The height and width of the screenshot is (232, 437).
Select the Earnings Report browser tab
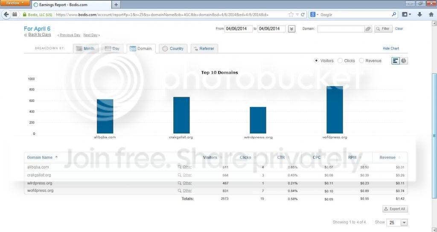coord(72,5)
